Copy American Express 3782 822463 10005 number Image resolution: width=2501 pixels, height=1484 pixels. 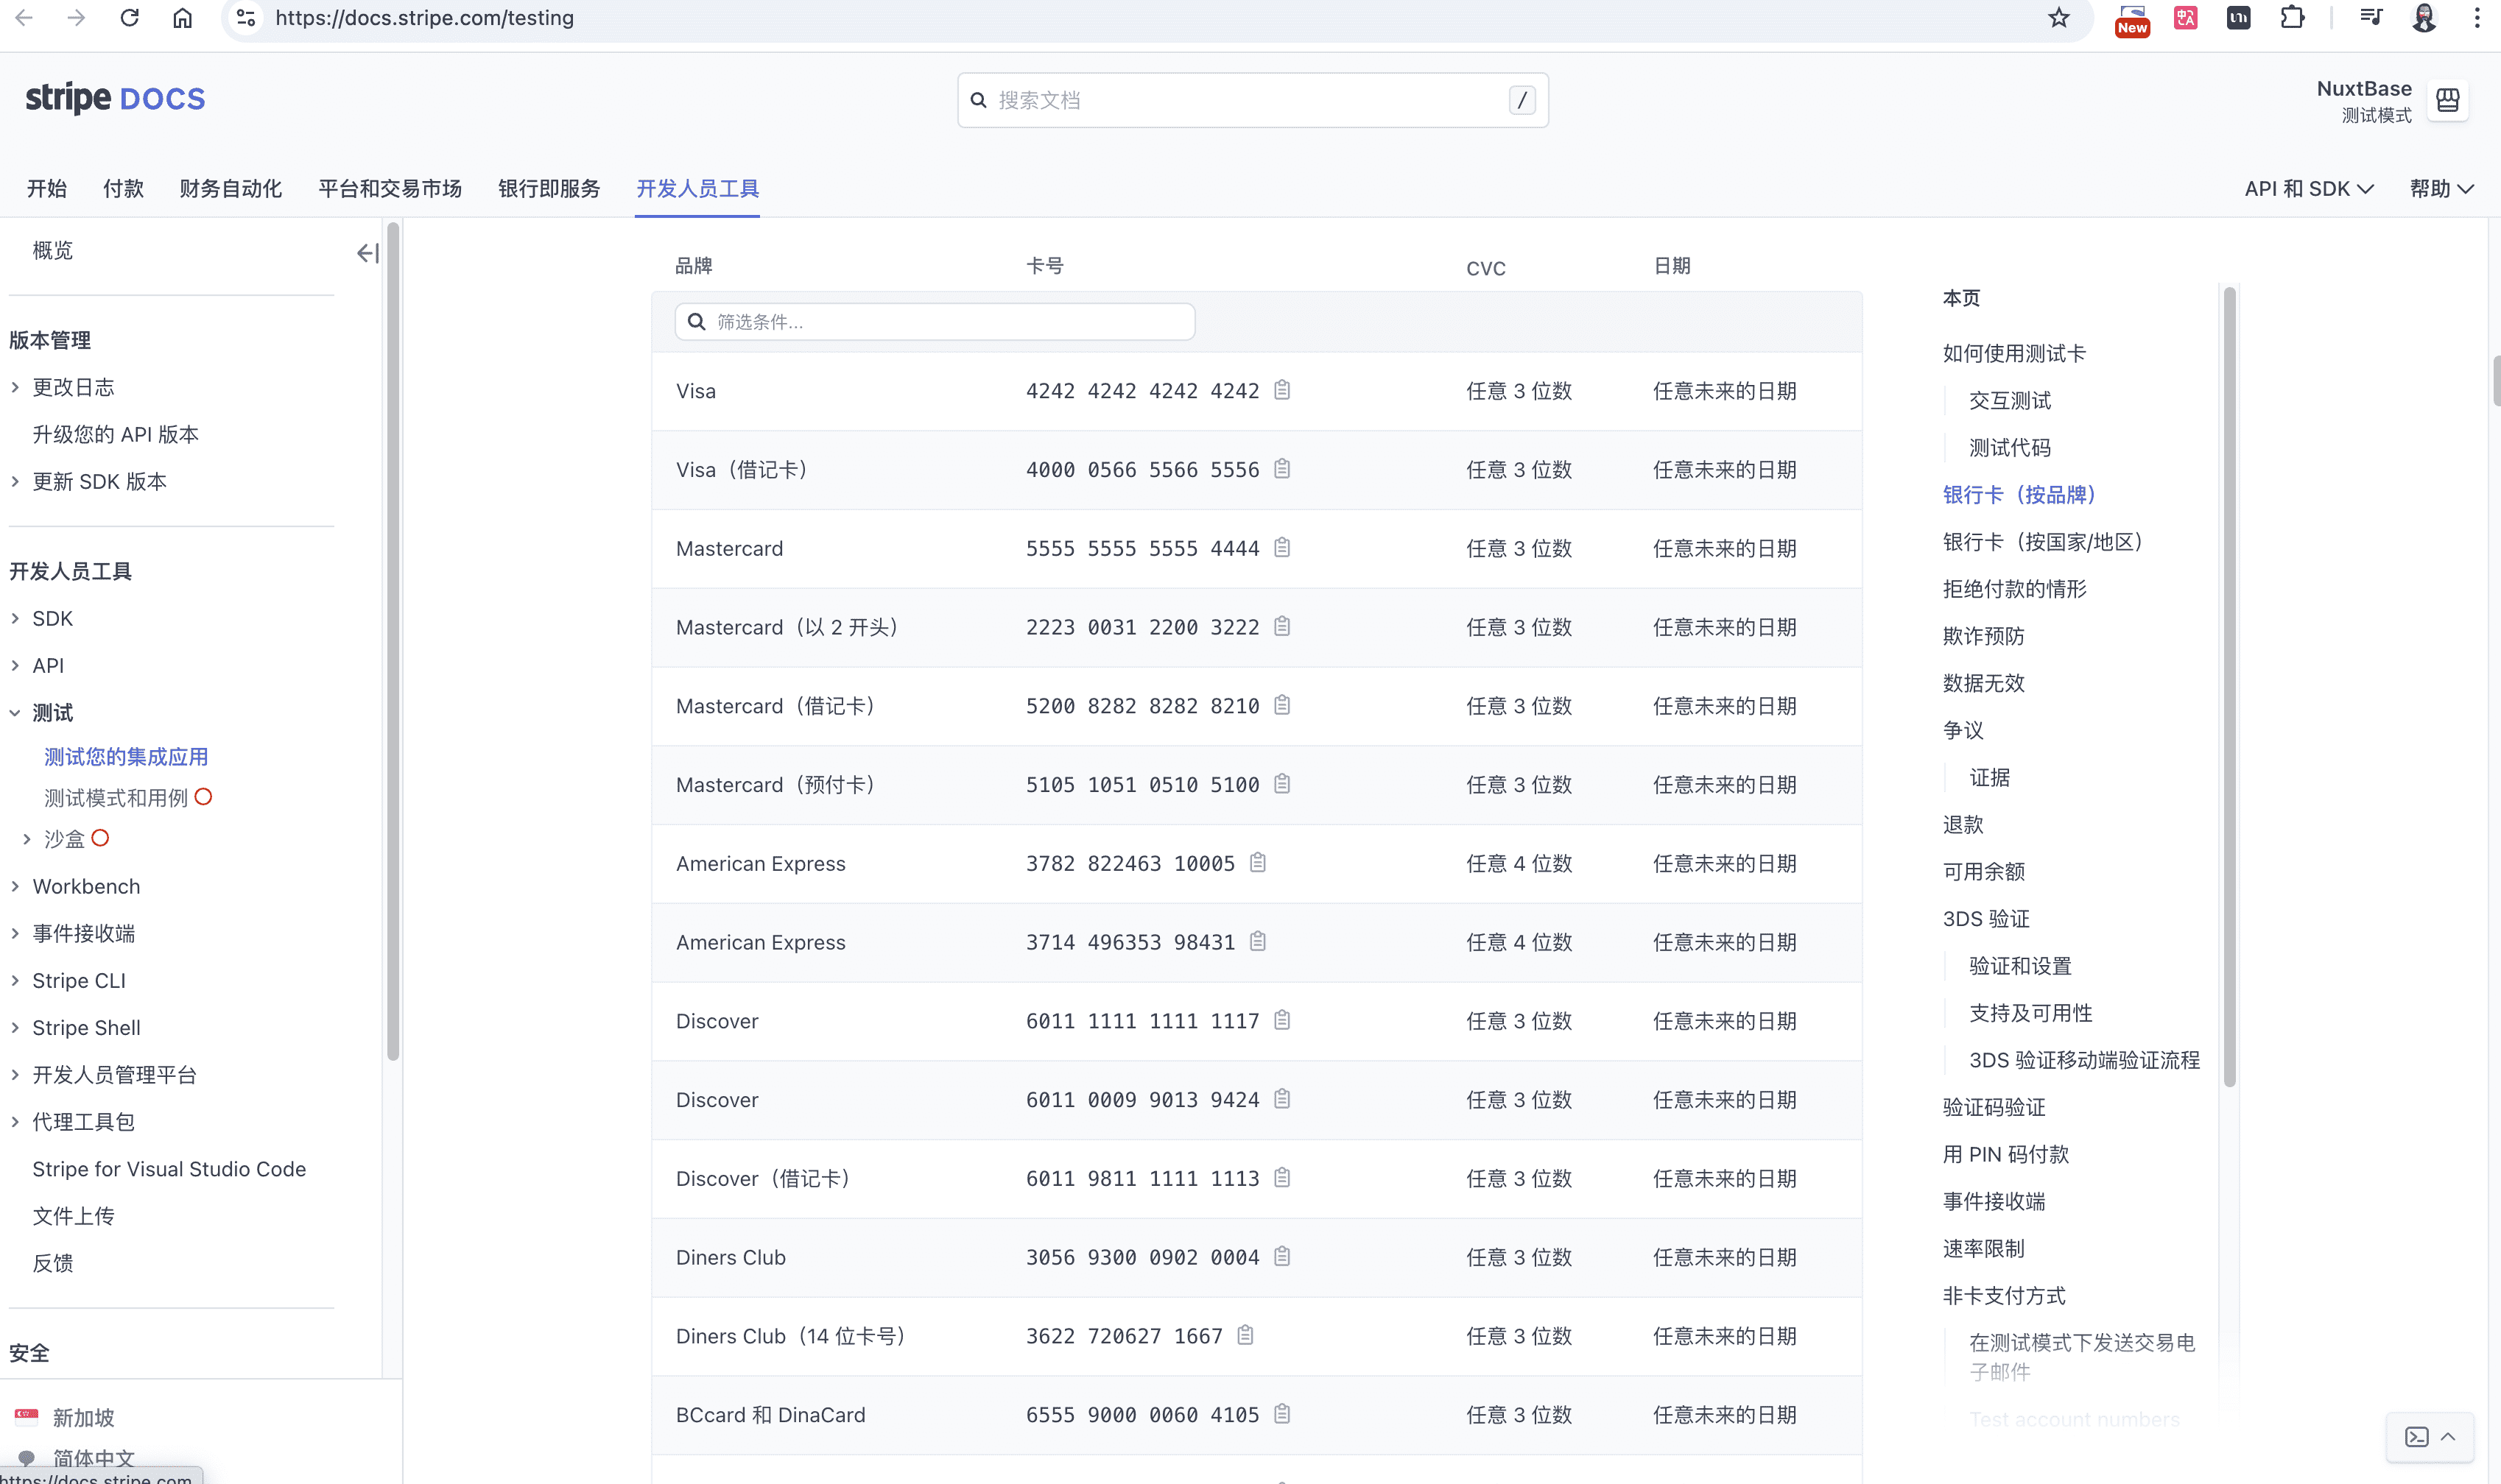pyautogui.click(x=1258, y=863)
